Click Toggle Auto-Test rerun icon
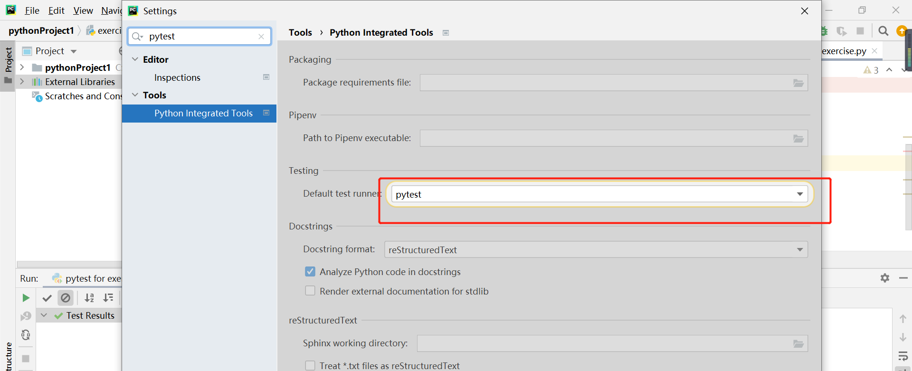This screenshot has width=912, height=371. 26,335
